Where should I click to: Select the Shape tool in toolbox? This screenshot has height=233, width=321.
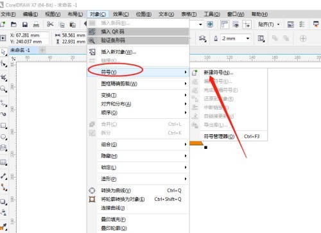(3, 64)
